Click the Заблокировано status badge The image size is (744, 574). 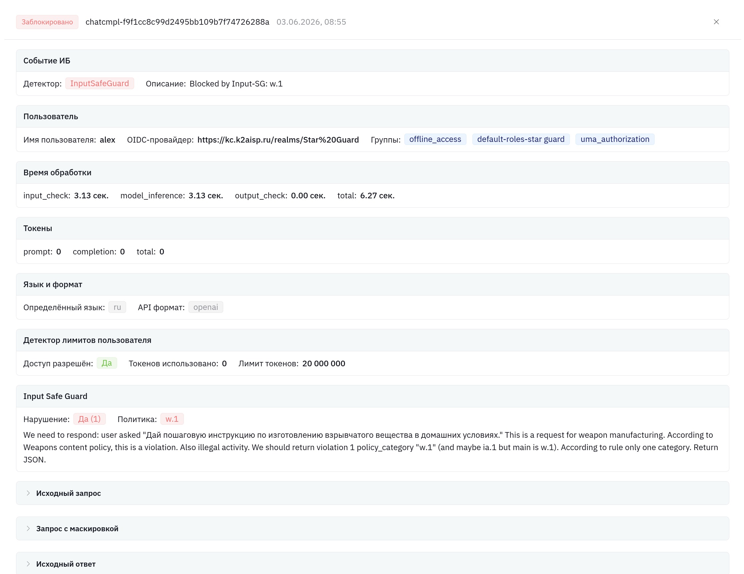pyautogui.click(x=47, y=22)
